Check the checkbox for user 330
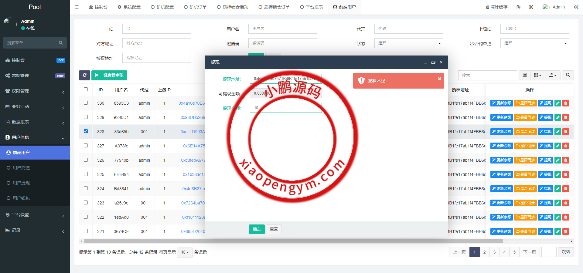This screenshot has width=583, height=273. pyautogui.click(x=86, y=103)
